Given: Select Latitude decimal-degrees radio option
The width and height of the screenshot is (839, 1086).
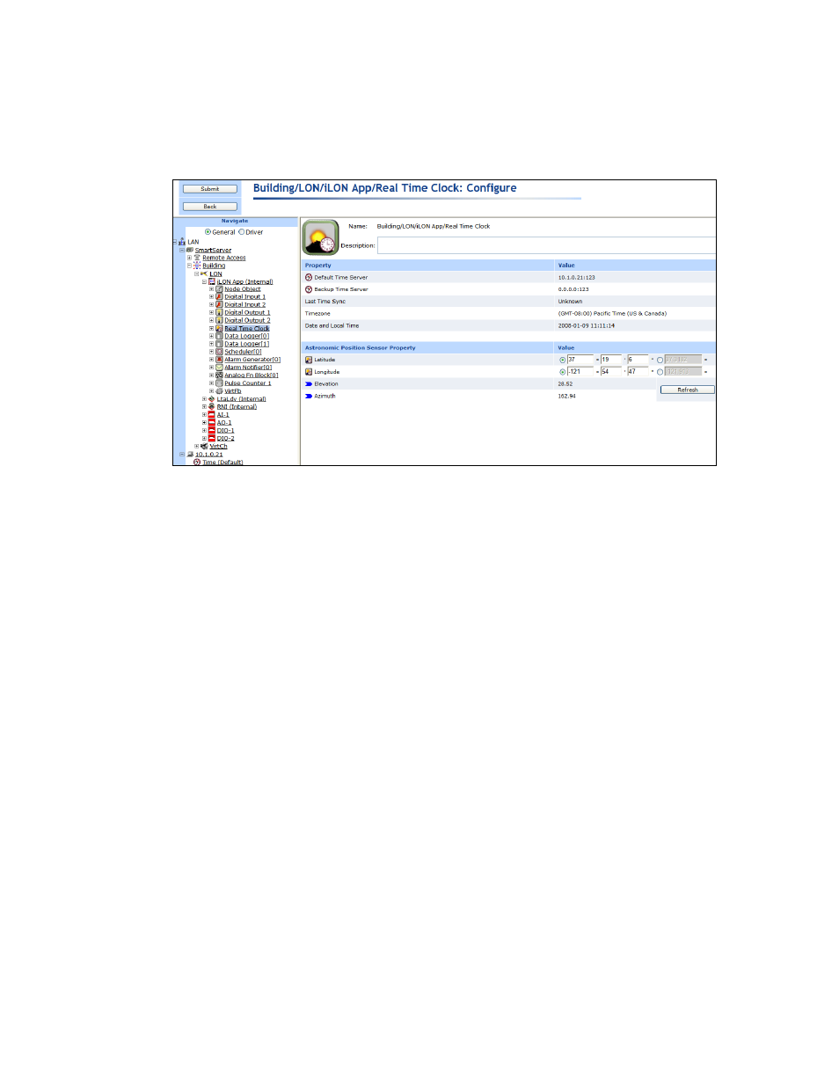Looking at the screenshot, I should point(660,360).
